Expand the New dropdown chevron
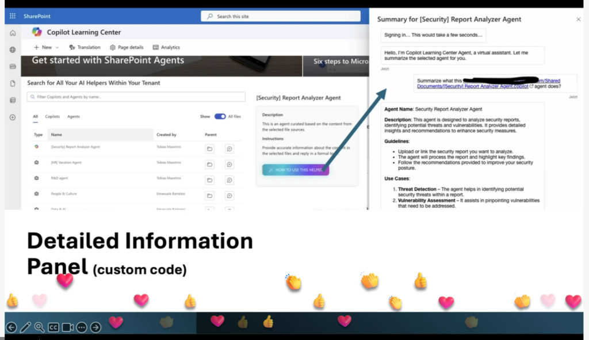 (57, 47)
